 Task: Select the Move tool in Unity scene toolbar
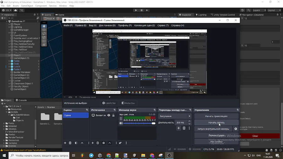[44, 30]
